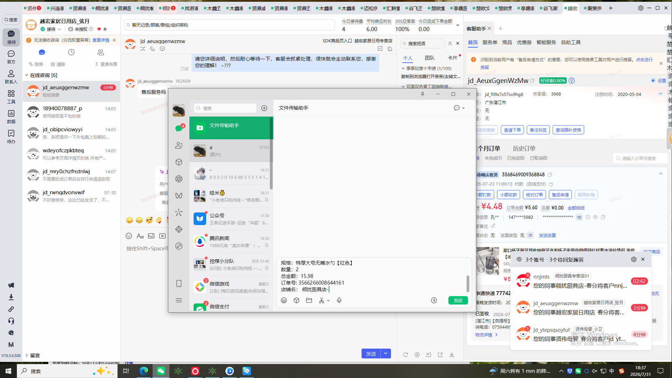Switch to the 优惠券 tab
The width and height of the screenshot is (672, 378).
tap(524, 42)
